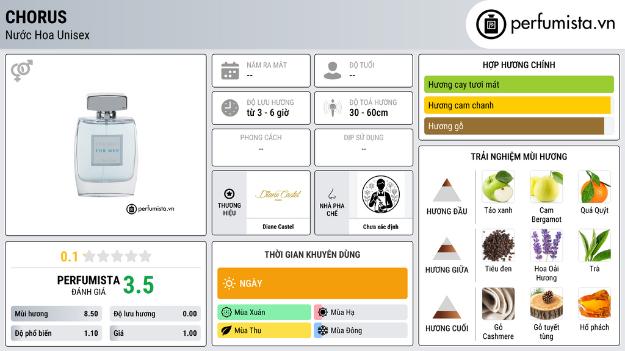
Task: Click the star rating row next to 0.1
Action: 117,256
